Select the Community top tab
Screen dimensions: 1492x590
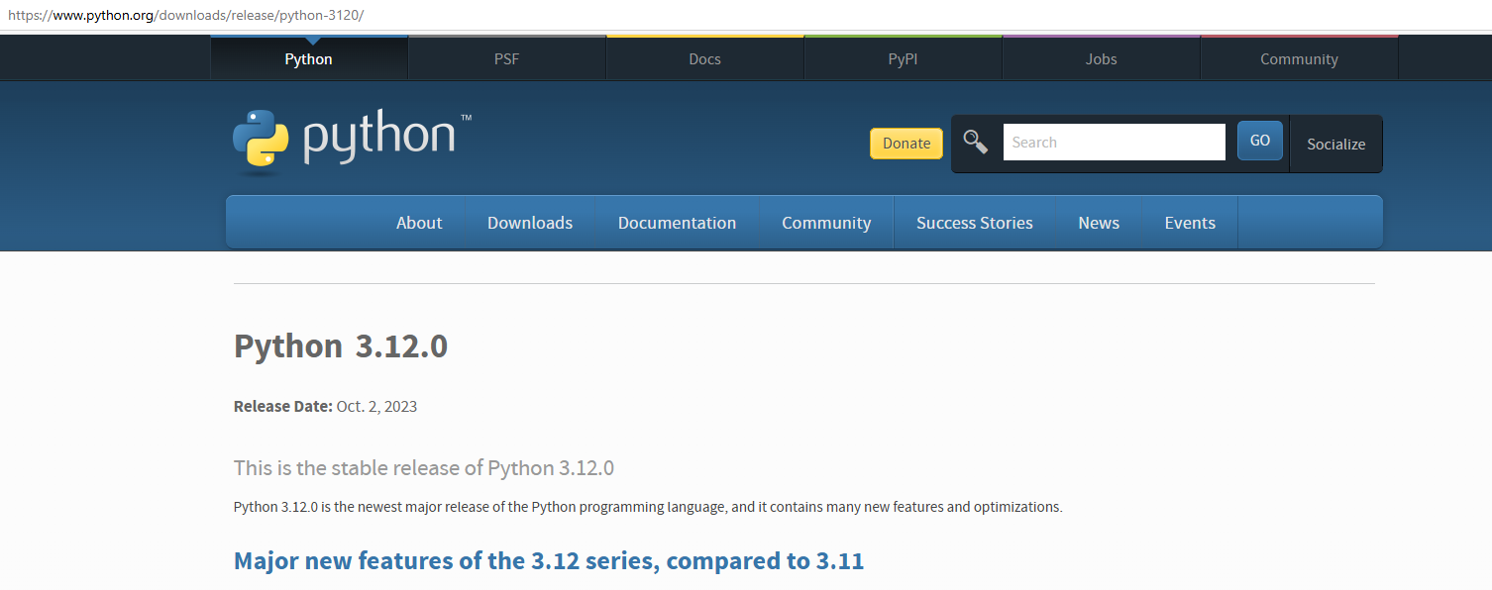pos(1299,59)
